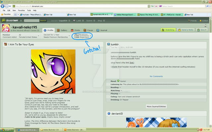This screenshot has height=132, width=212.
Task: Click the More Journal Entries button
Action: pyautogui.click(x=156, y=106)
